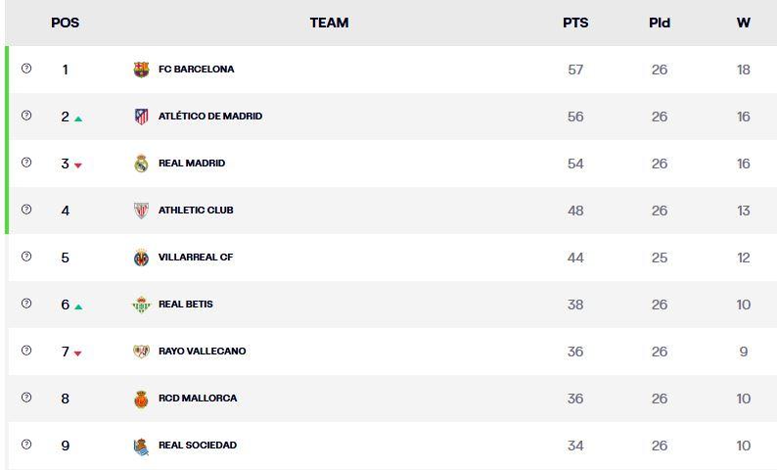
Task: Click the RAYO VALLECANO team name
Action: pos(203,352)
